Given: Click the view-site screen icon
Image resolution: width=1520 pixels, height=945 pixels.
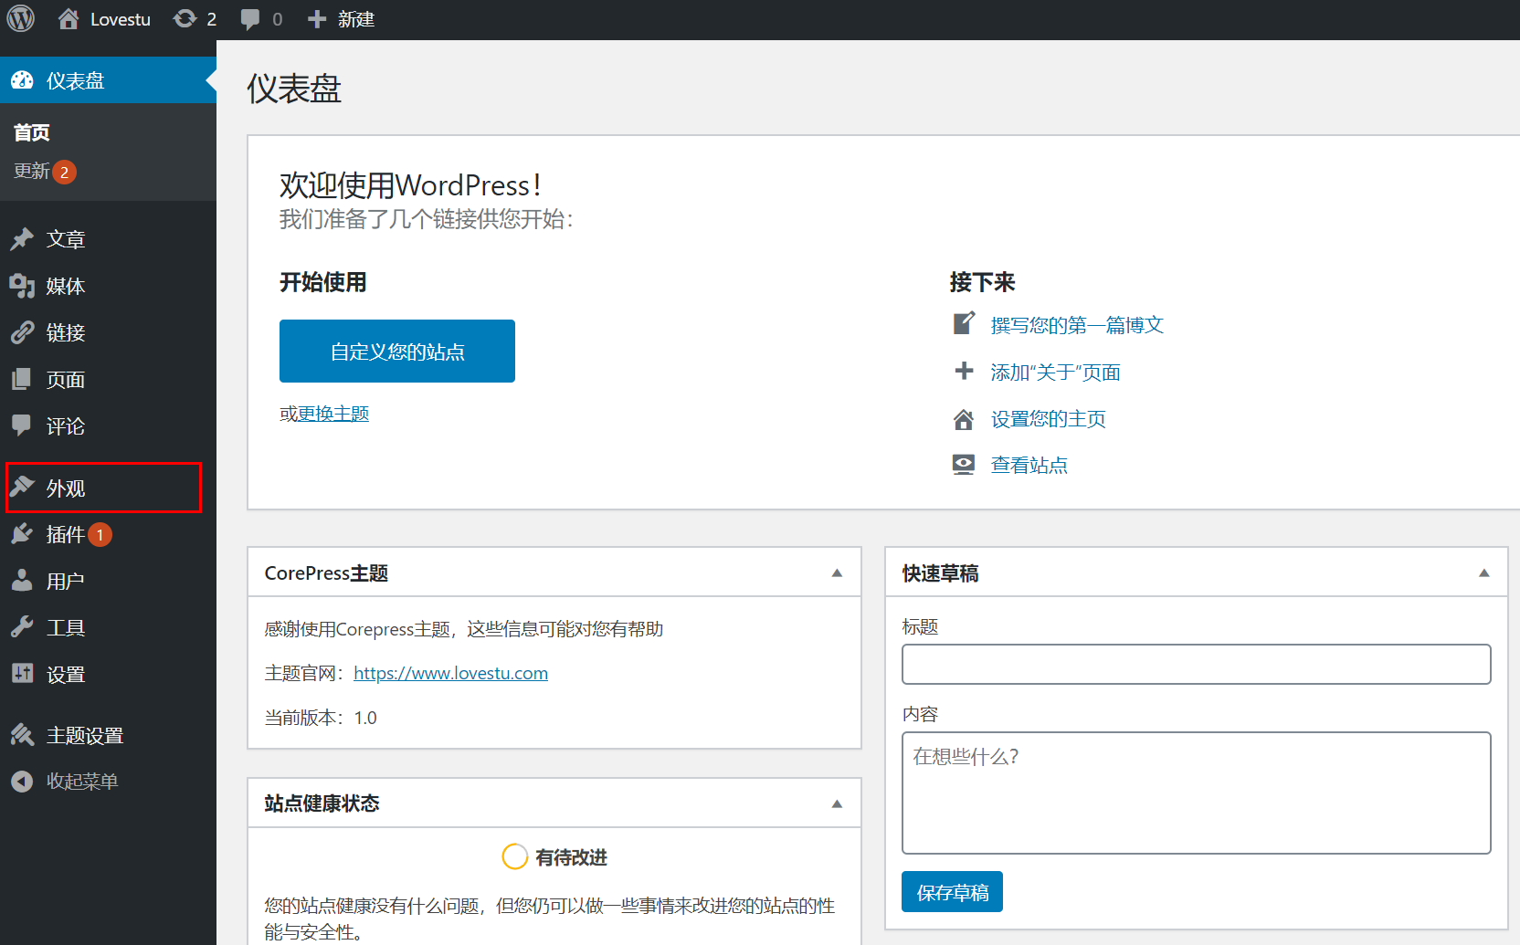Looking at the screenshot, I should [x=964, y=465].
